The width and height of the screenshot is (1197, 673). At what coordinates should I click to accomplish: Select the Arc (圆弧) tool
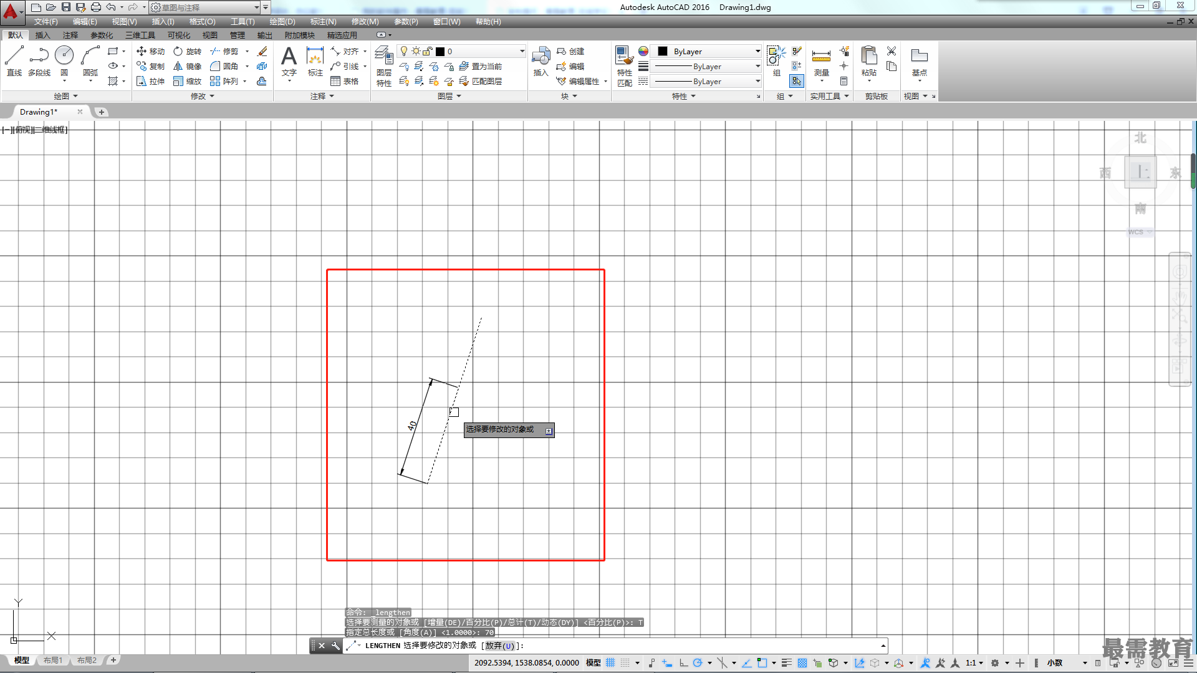[x=90, y=61]
